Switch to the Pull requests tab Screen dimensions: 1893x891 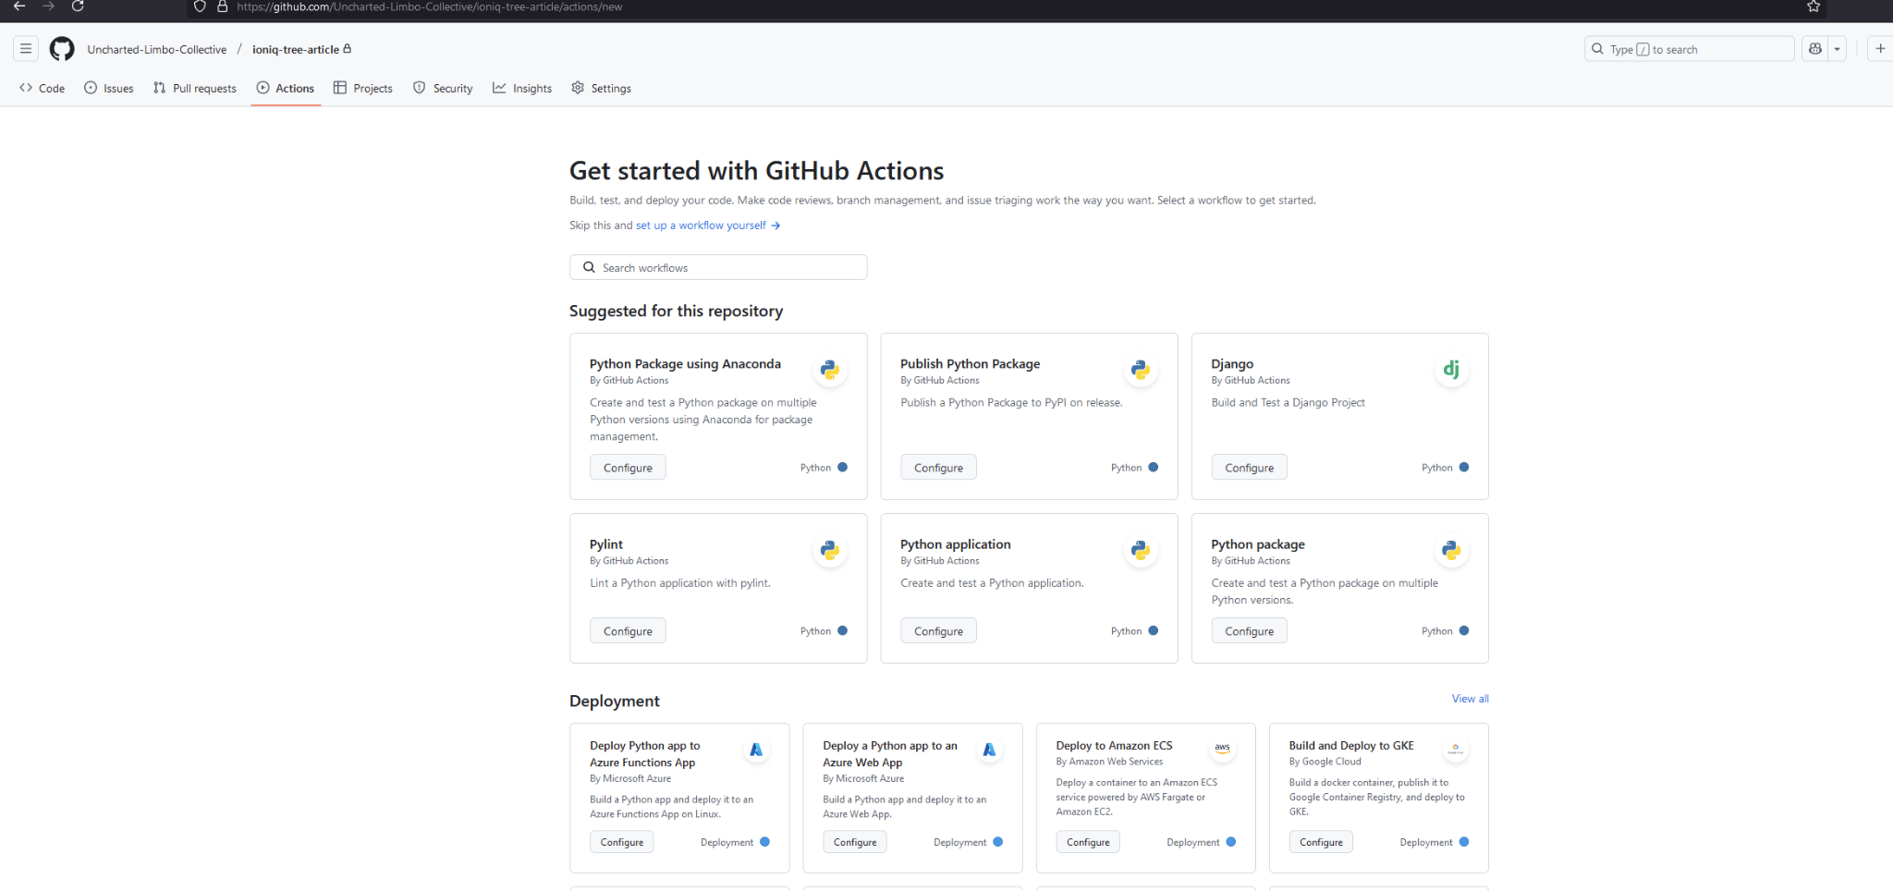tap(195, 88)
